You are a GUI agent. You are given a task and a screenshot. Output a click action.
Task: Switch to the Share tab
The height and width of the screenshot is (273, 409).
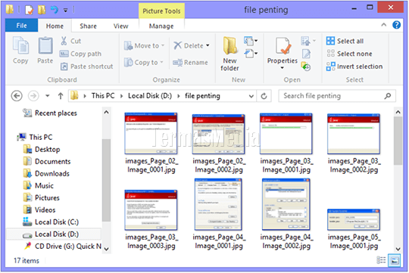[88, 26]
